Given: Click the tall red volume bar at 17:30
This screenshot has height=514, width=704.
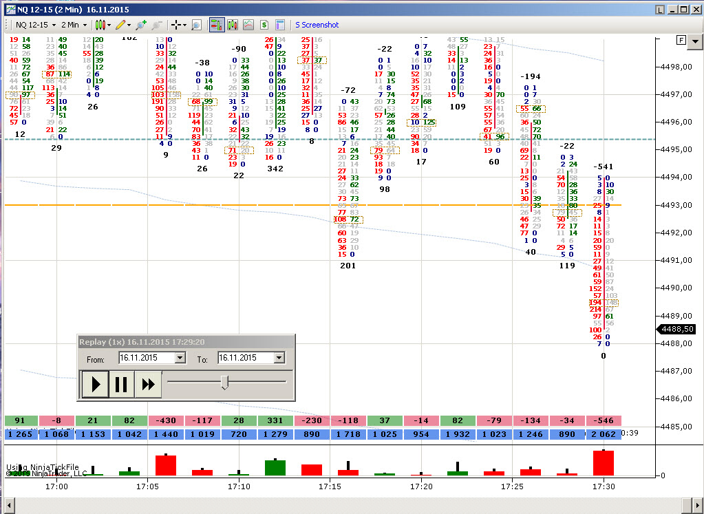Looking at the screenshot, I should pyautogui.click(x=604, y=463).
